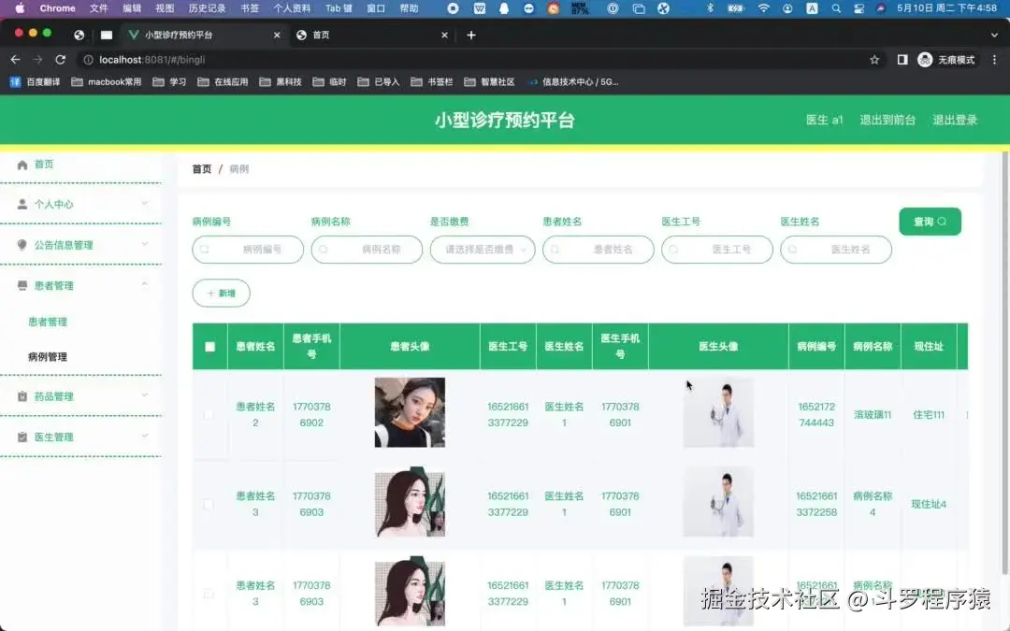Focus the 医生工号 search field

pos(717,250)
